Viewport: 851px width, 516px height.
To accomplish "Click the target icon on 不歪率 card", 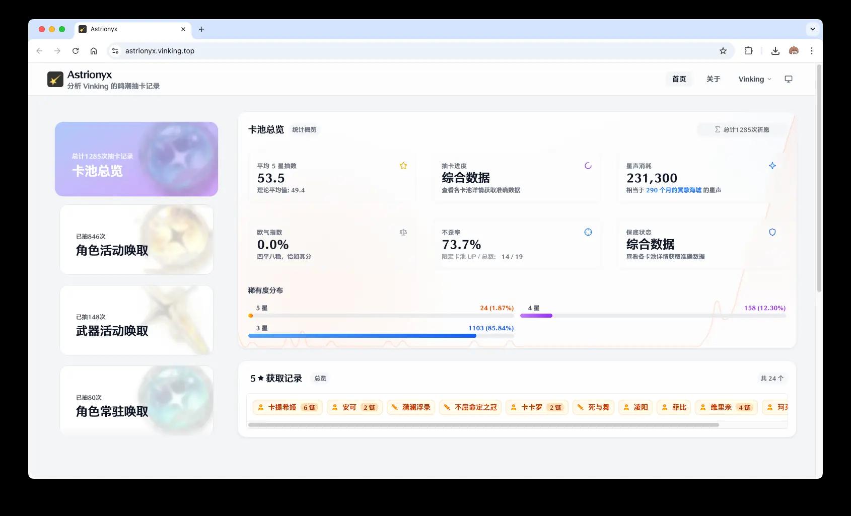I will [588, 232].
